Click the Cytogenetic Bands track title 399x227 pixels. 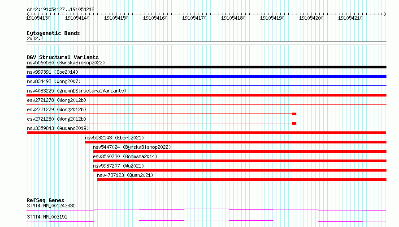53,33
